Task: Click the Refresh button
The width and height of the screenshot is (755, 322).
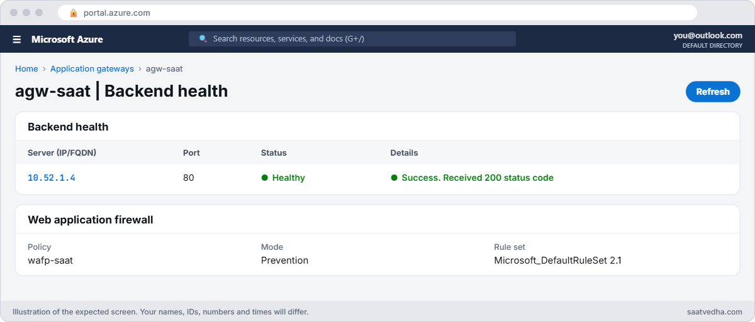Action: 713,92
